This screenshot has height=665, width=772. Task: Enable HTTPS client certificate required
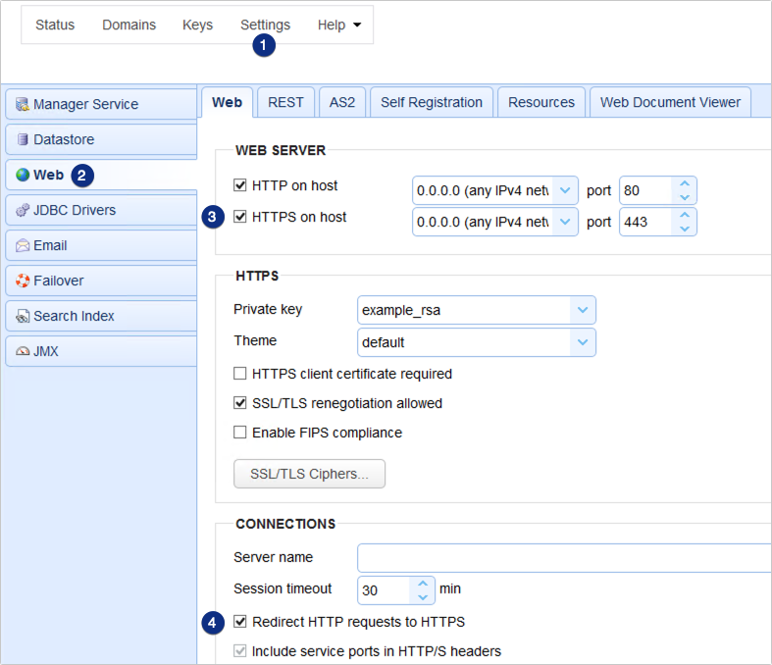pyautogui.click(x=240, y=374)
